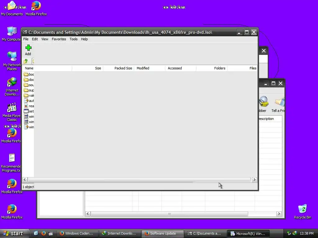This screenshot has width=318, height=238.
Task: Switch to Internet Downlo... taskbar button
Action: point(119,233)
